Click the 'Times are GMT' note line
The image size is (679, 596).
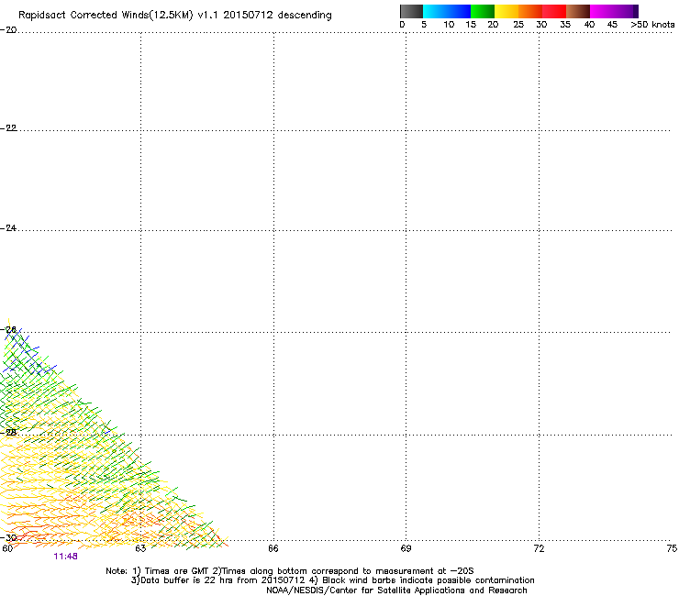290,571
